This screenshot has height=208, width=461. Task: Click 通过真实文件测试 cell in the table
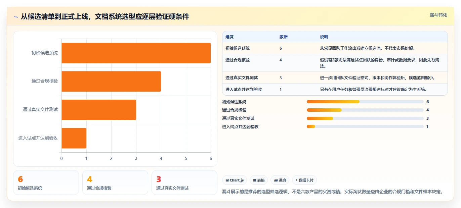(242, 78)
